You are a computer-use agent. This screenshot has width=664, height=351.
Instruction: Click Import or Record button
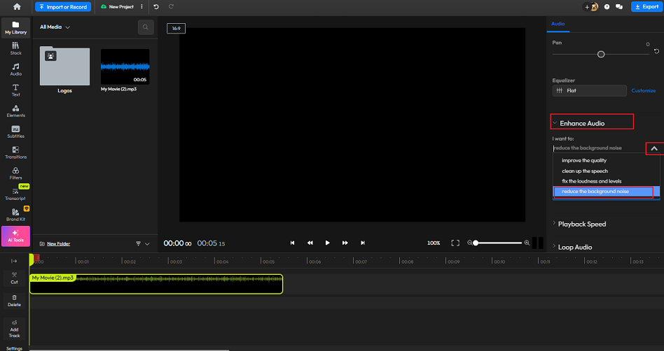[63, 7]
